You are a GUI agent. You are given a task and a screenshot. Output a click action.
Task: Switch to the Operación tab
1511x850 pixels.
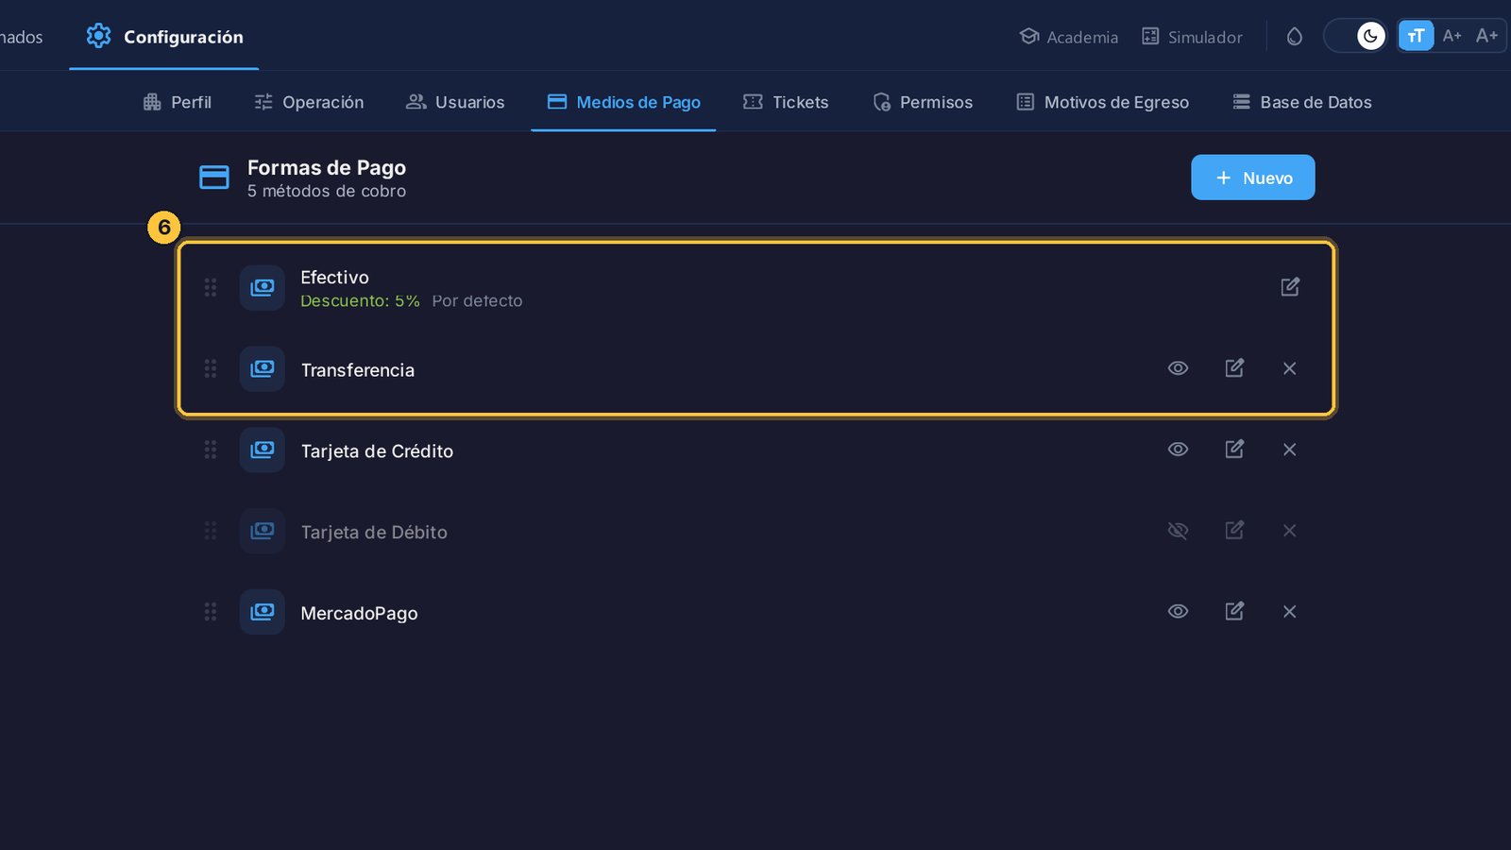pos(309,102)
